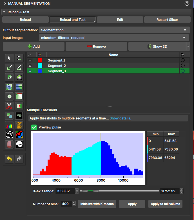Screen dimensions: 194x220
Task: Click the yellow Undo arrow
Action: tap(9, 159)
